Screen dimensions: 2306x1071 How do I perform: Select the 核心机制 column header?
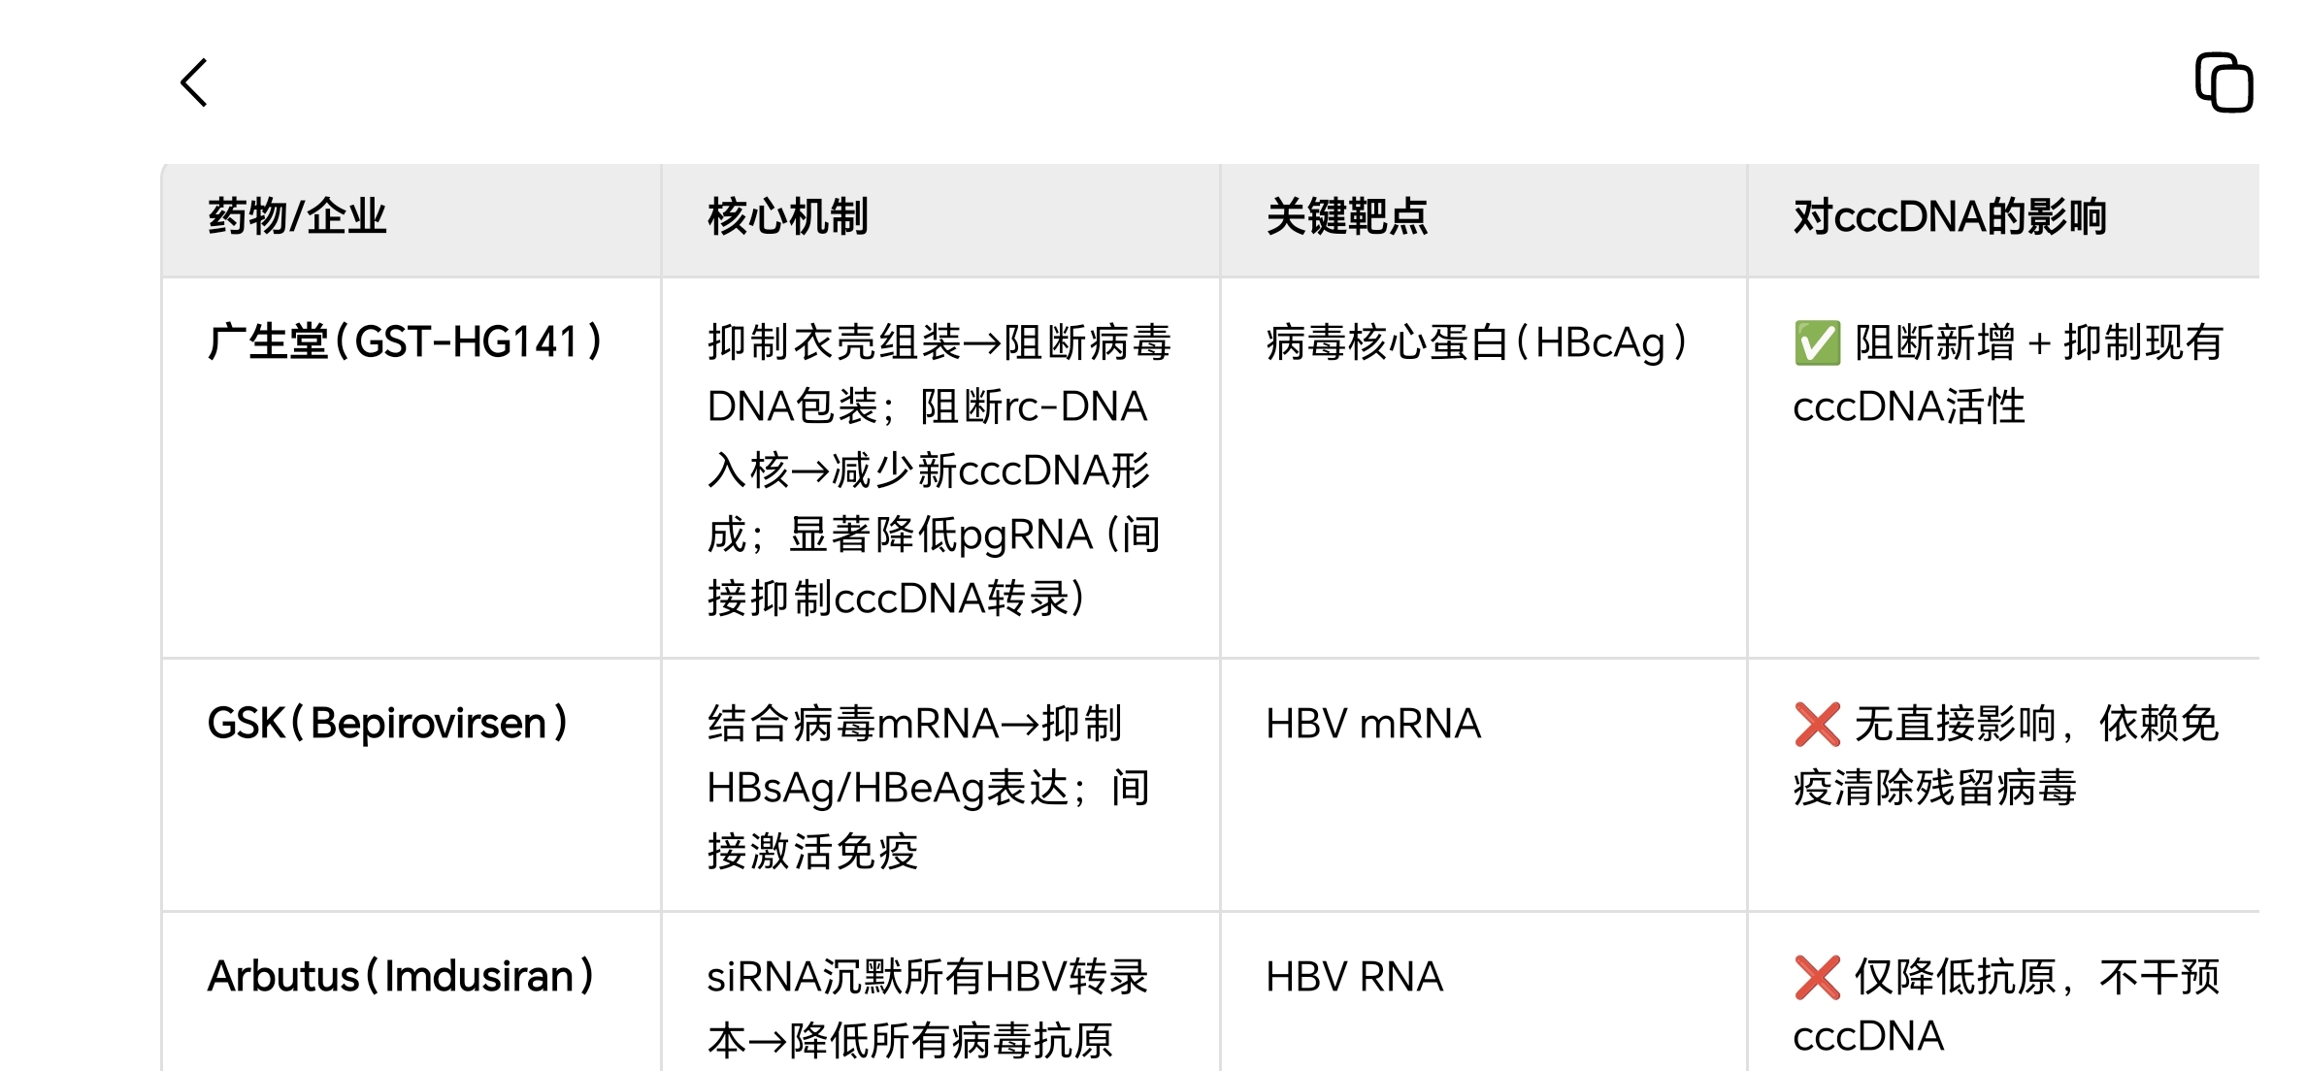787,216
